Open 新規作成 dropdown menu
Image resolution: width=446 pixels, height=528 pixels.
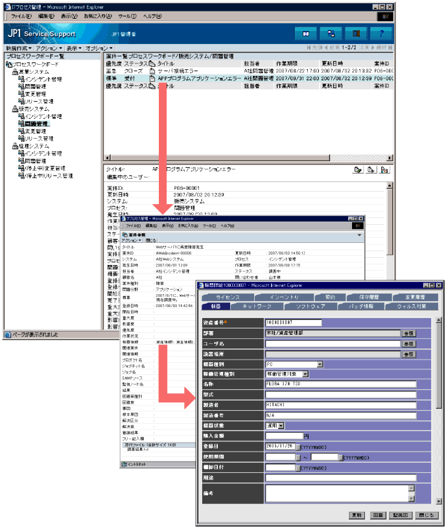19,48
